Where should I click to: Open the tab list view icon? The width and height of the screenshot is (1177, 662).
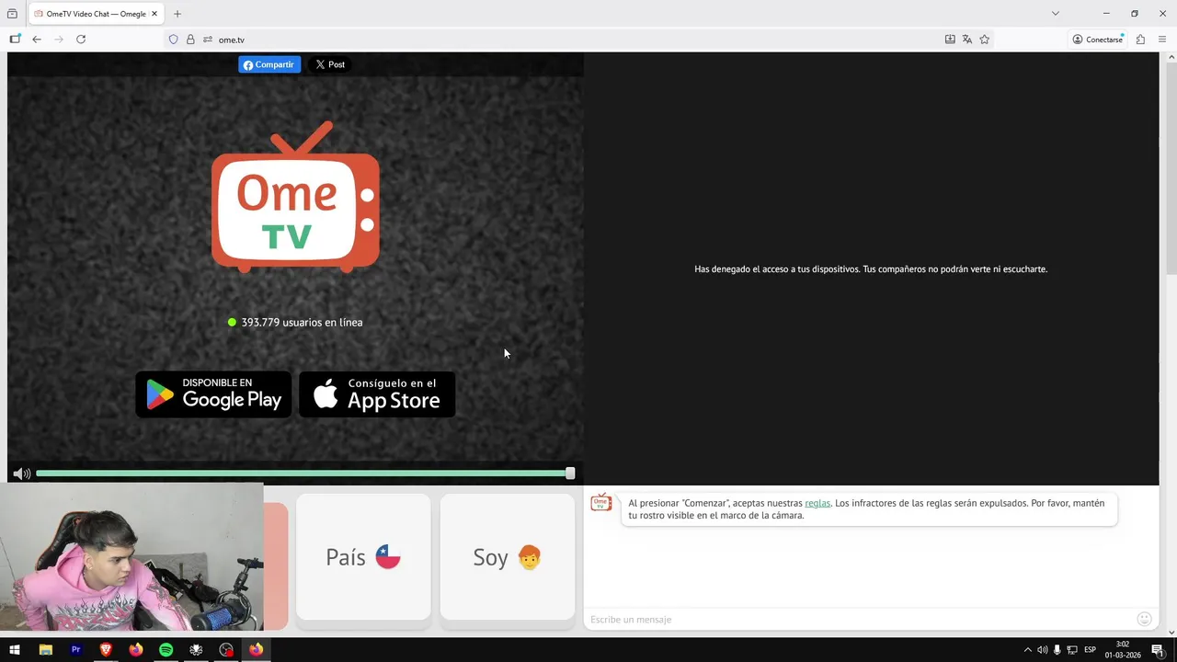coord(12,14)
